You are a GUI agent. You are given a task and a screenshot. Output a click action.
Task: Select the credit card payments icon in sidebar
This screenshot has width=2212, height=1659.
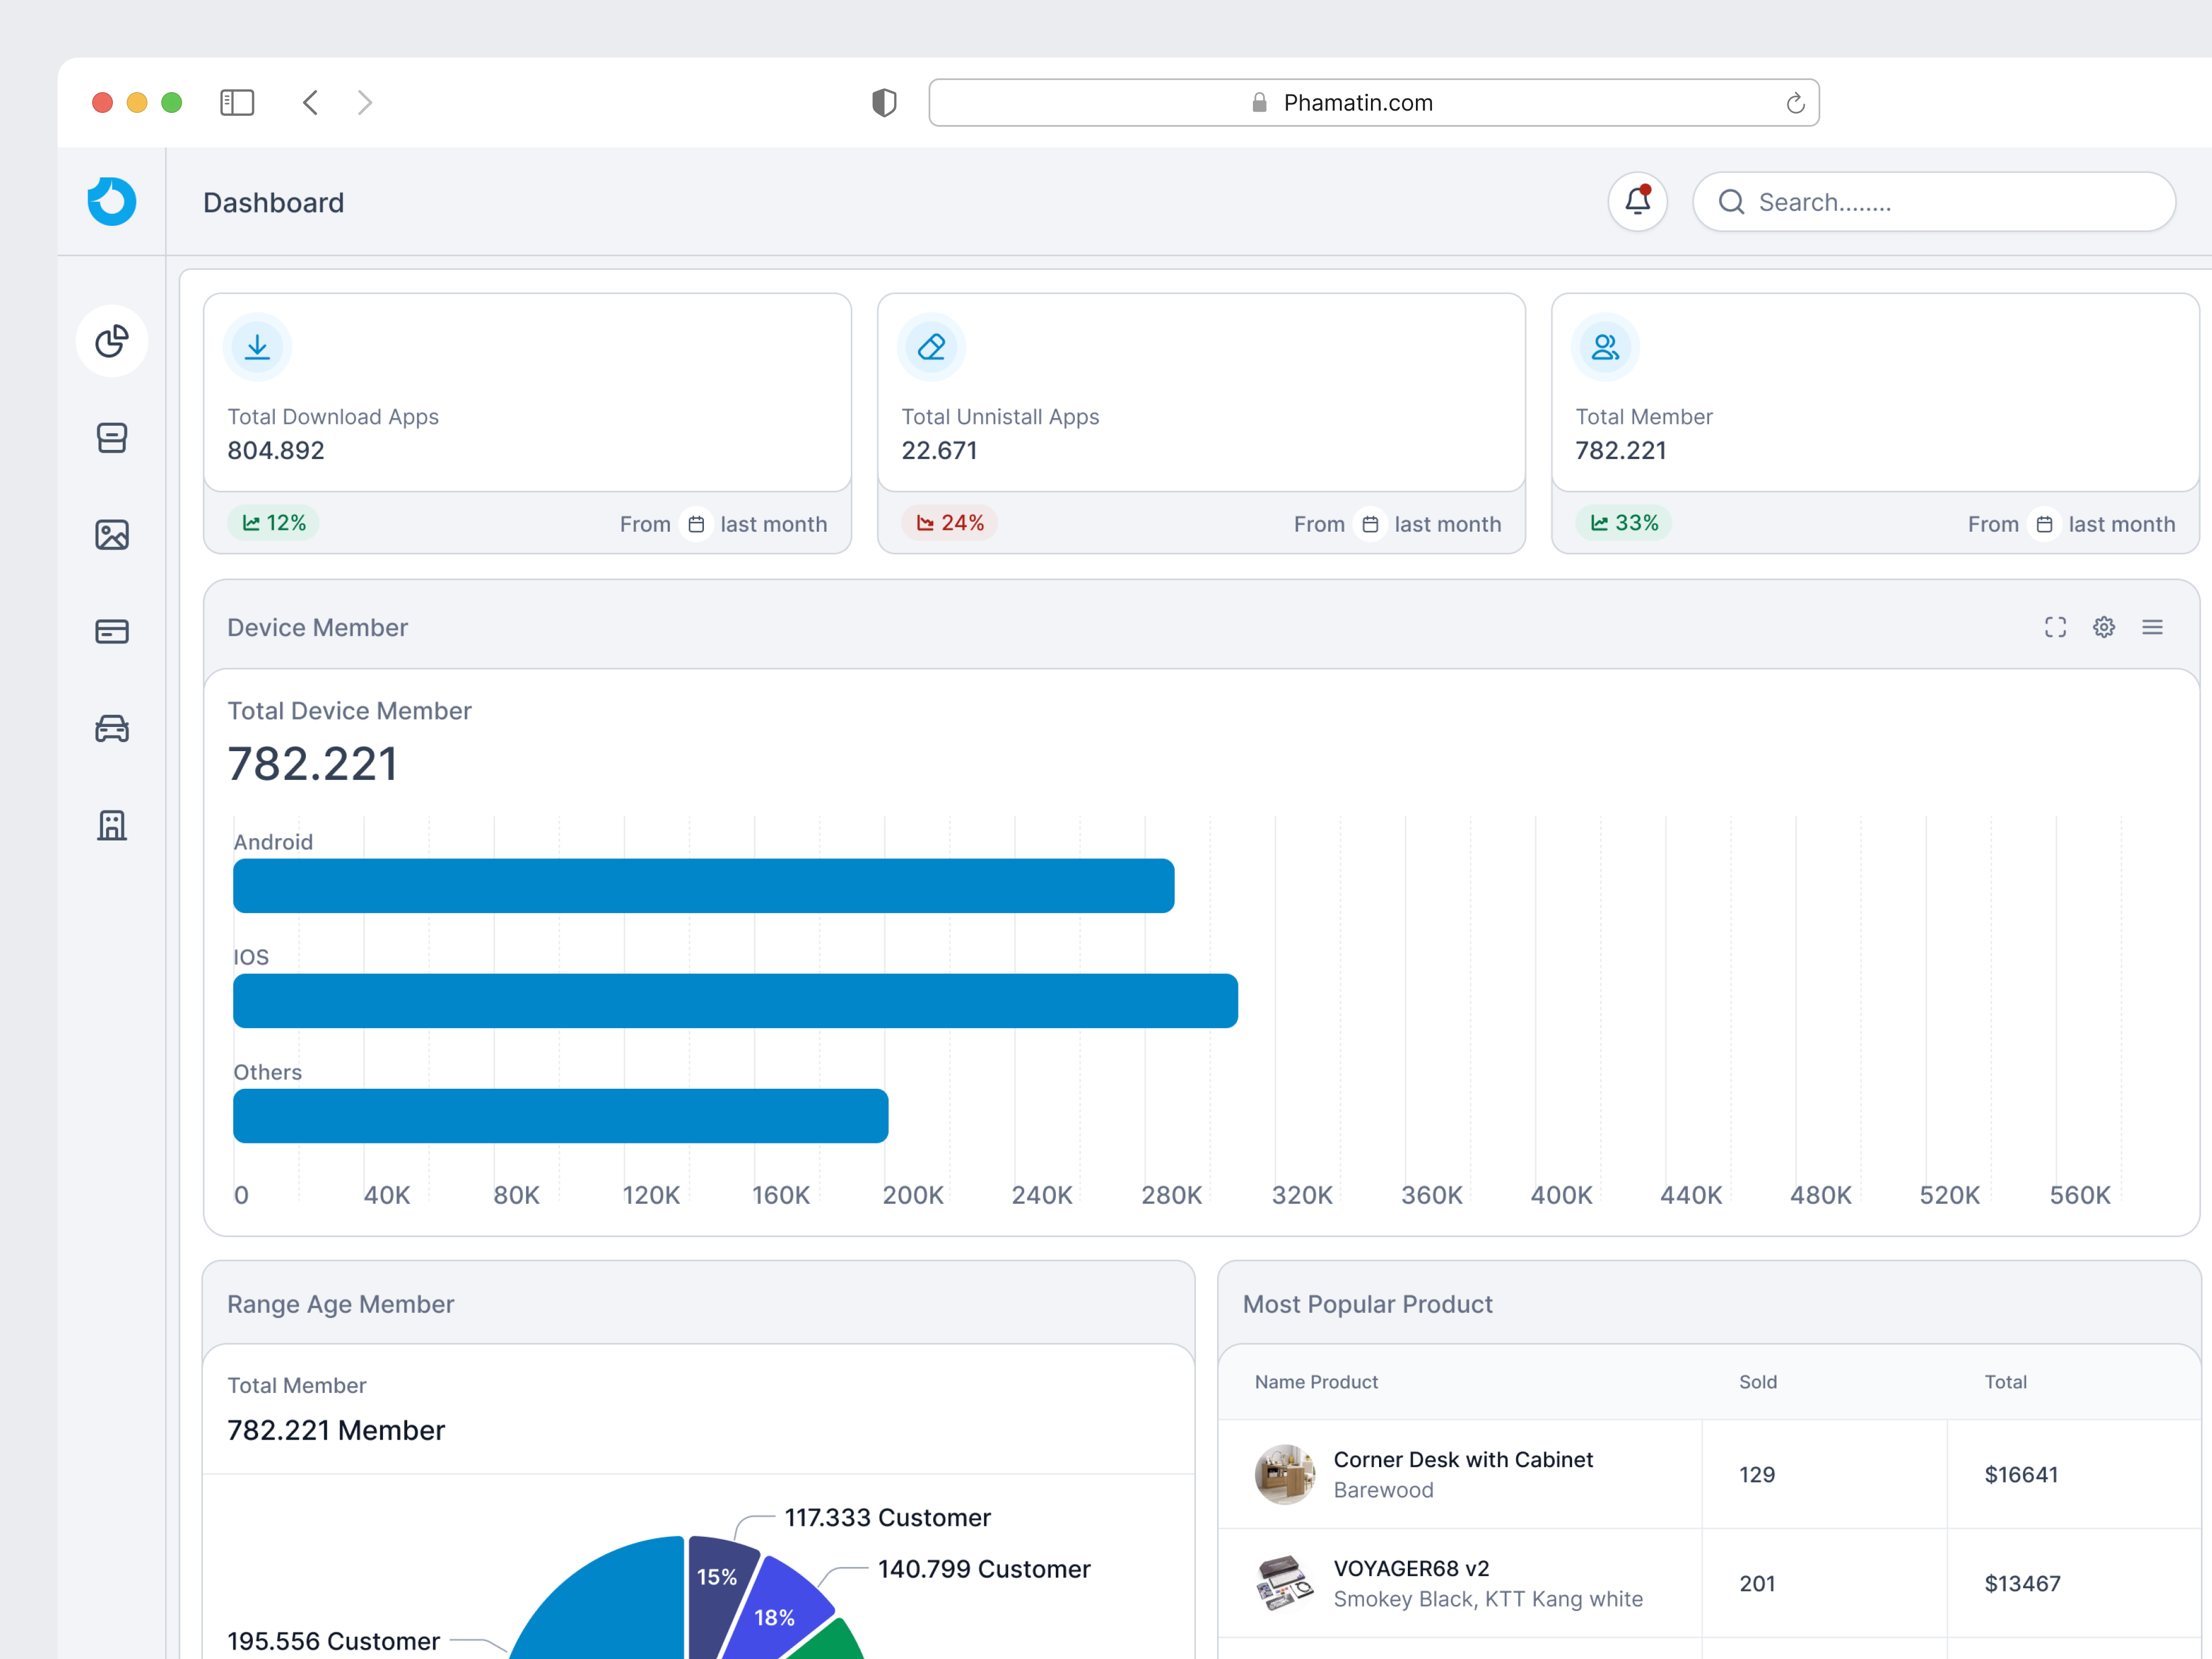pos(111,631)
